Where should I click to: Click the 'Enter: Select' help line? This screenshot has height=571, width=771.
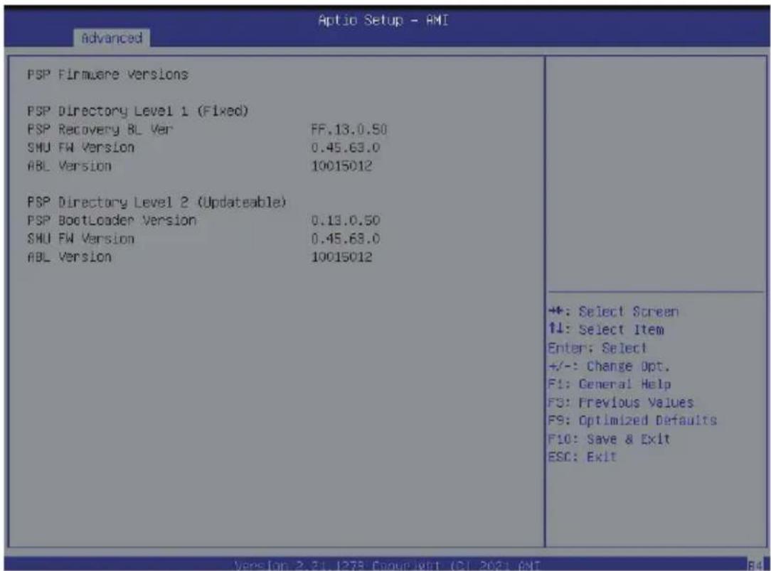(597, 348)
